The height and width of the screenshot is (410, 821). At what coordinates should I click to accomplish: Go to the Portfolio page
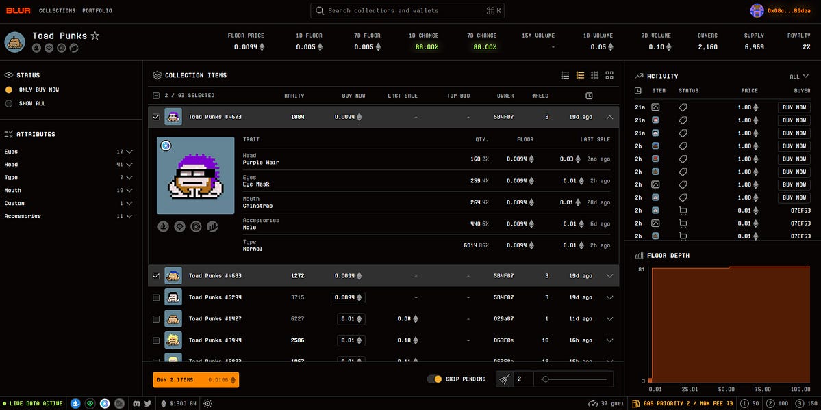97,11
